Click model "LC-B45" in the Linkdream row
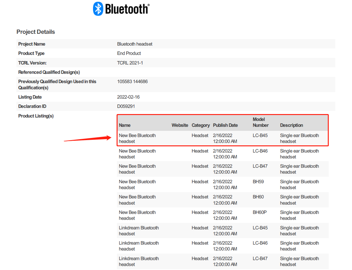The height and width of the screenshot is (270, 352). pos(260,228)
